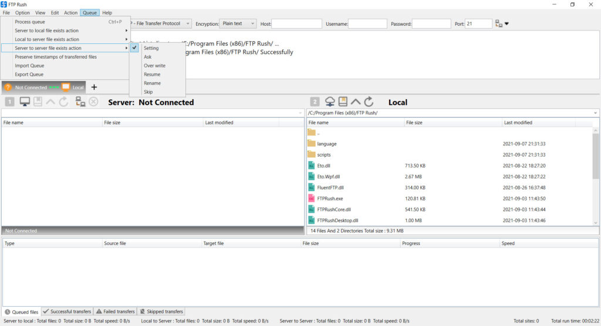Choose Import Queue menu entry
Image resolution: width=601 pixels, height=326 pixels.
65,66
